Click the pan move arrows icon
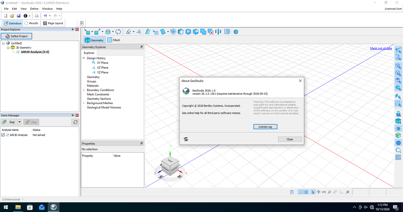This screenshot has width=403, height=212. click(319, 192)
